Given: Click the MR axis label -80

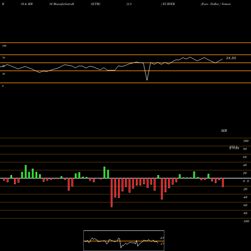Looking at the screenshot, I should (x=245, y=213).
